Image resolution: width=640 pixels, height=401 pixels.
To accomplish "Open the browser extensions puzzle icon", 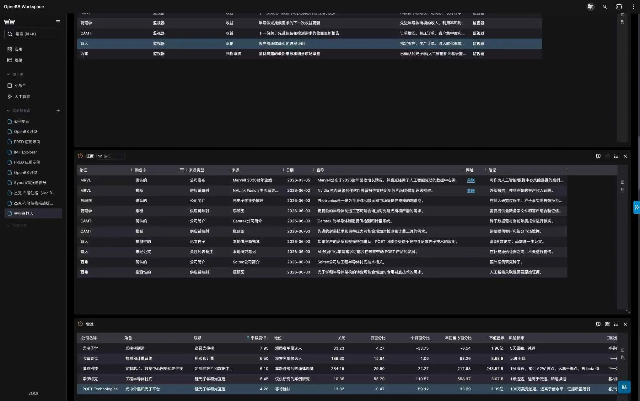I will tap(619, 7).
